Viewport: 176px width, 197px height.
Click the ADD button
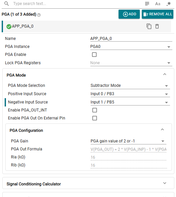[129, 14]
